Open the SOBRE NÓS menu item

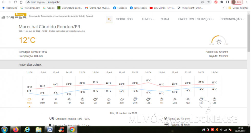[x=124, y=19]
